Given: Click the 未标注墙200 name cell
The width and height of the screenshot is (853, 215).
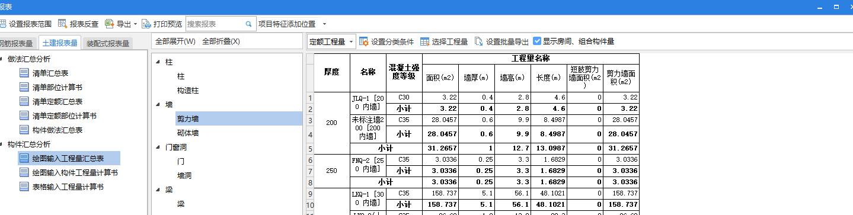Looking at the screenshot, I should tap(368, 129).
